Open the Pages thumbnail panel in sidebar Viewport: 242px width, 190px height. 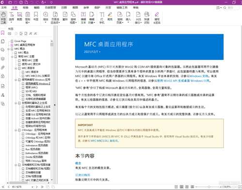(x=3, y=42)
